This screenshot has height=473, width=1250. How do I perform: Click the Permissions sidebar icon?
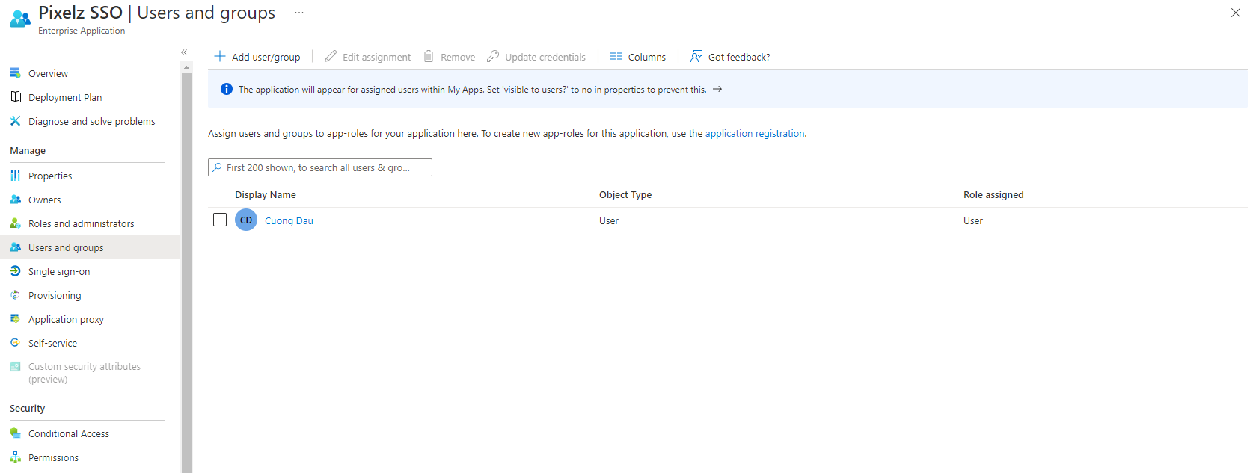click(15, 457)
